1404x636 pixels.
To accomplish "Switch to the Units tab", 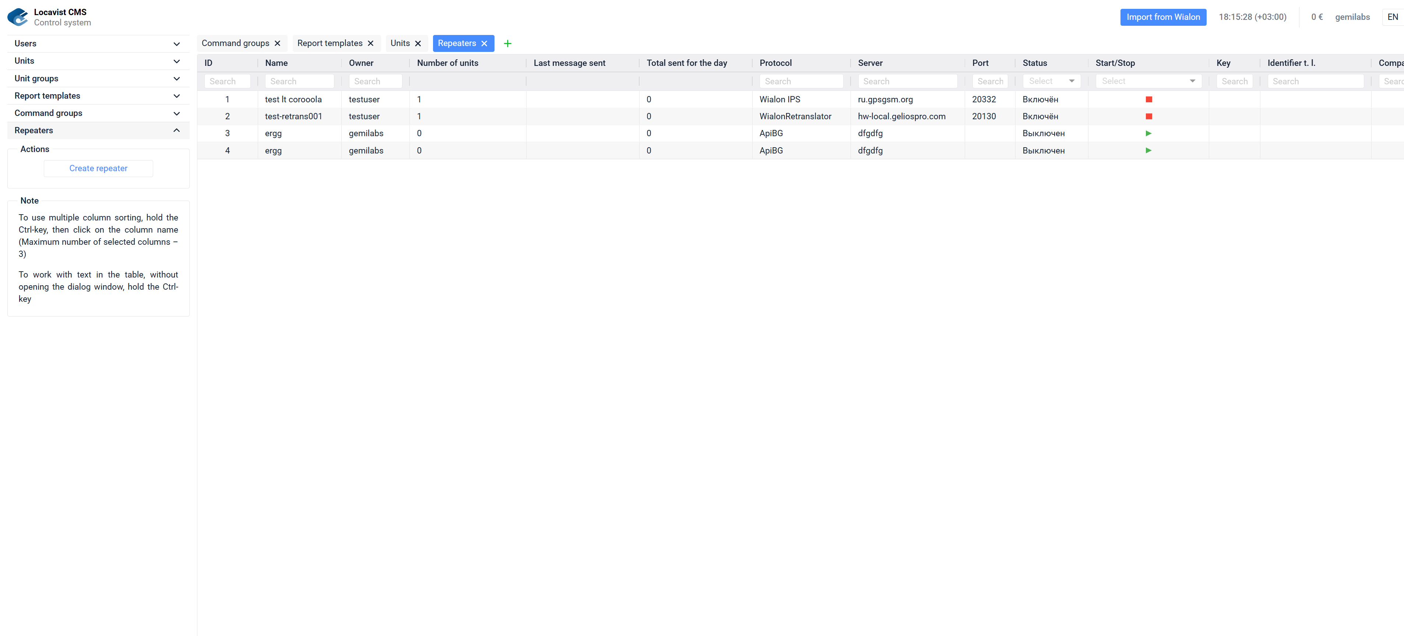I will pyautogui.click(x=400, y=43).
